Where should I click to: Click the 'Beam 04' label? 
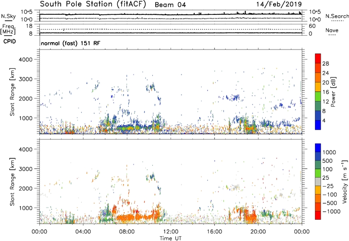point(170,5)
